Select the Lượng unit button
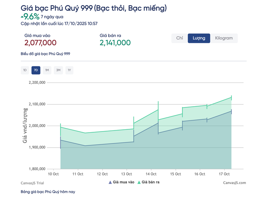Screen dimensions: 255x197 click(199, 38)
